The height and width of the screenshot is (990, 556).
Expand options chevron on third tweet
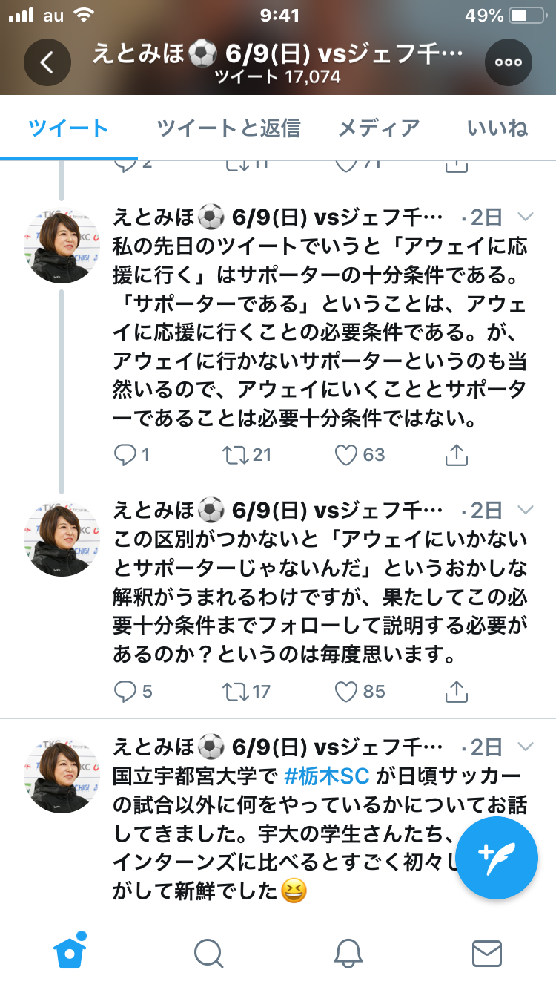point(525,745)
